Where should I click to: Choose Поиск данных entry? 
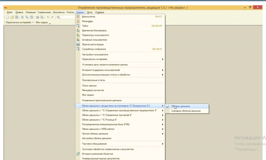[x=120, y=86]
